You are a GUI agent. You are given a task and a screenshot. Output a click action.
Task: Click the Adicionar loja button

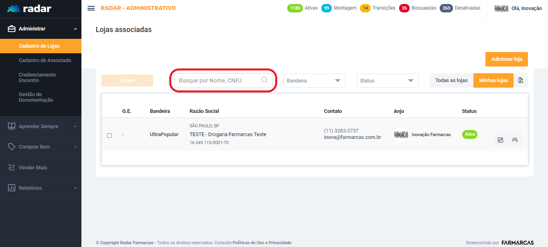coord(506,59)
